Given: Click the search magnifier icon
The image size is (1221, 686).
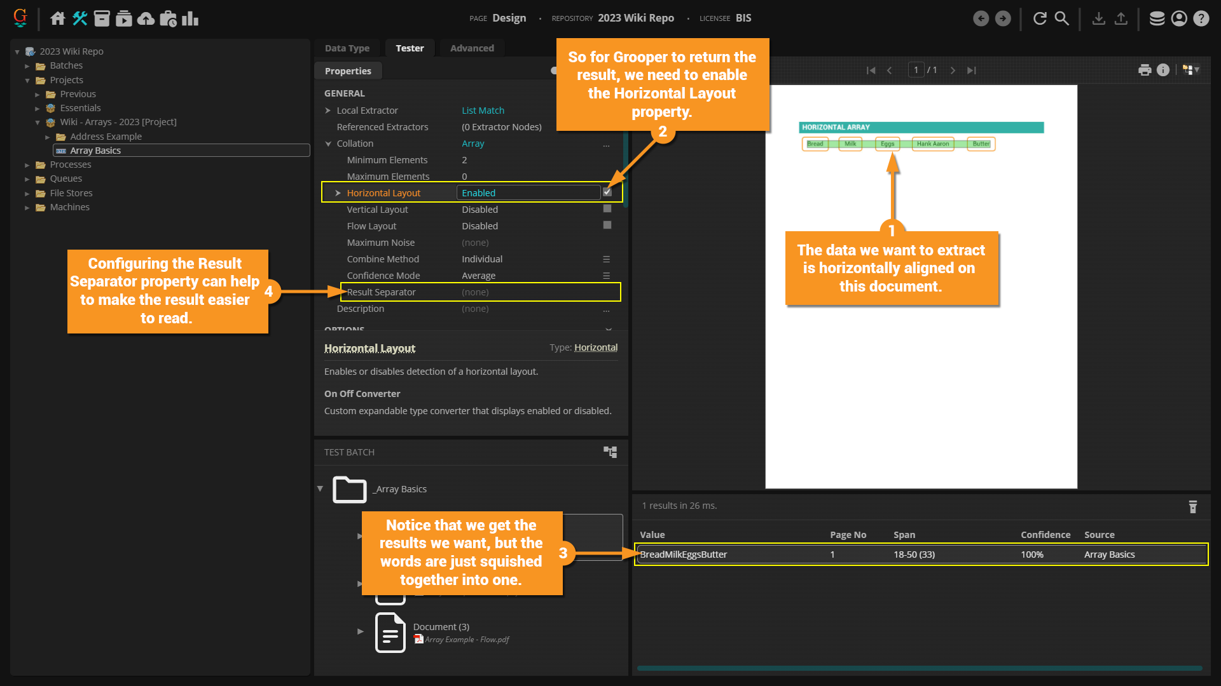Looking at the screenshot, I should pos(1061,18).
